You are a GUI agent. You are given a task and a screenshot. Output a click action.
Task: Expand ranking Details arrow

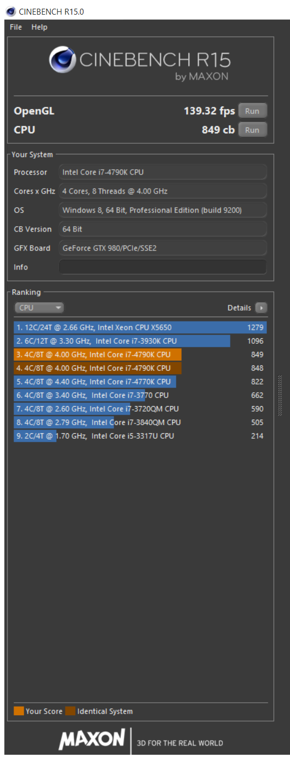(261, 307)
